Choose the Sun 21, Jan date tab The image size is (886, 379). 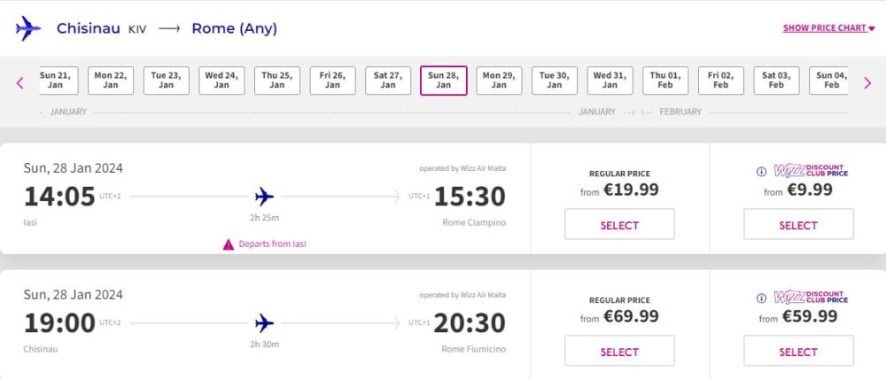click(x=55, y=81)
